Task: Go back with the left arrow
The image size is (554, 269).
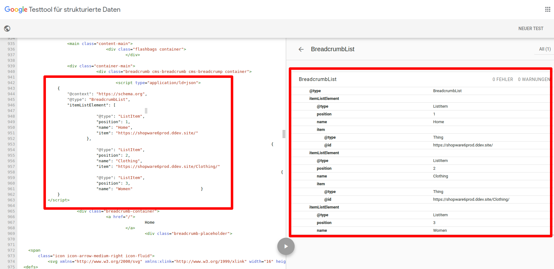Action: pos(301,49)
